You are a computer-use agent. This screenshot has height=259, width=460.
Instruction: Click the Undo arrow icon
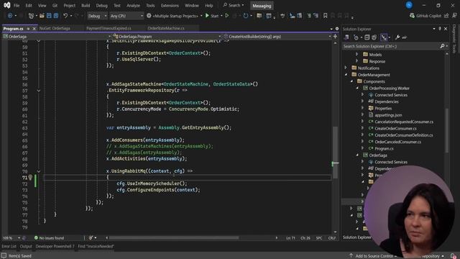coord(65,16)
